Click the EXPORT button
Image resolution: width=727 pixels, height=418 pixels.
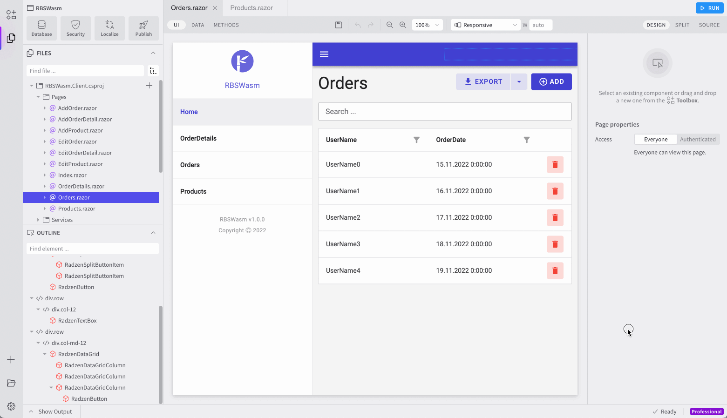pos(483,81)
